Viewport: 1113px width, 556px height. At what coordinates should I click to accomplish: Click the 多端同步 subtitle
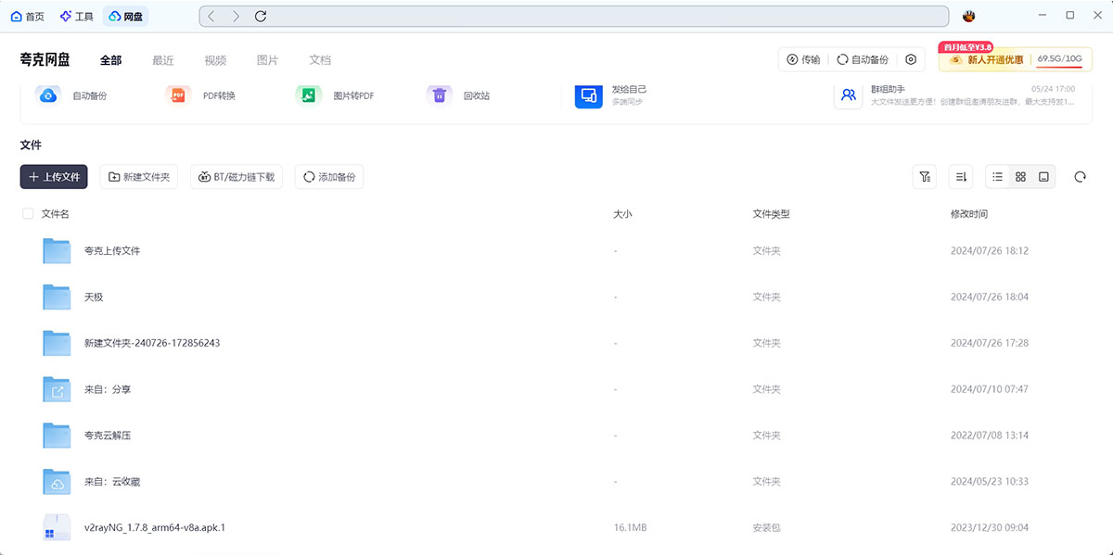click(x=627, y=102)
